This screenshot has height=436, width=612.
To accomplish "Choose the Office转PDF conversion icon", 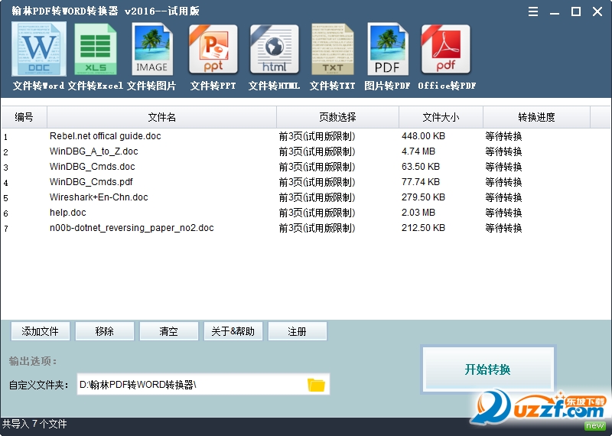I will [446, 49].
